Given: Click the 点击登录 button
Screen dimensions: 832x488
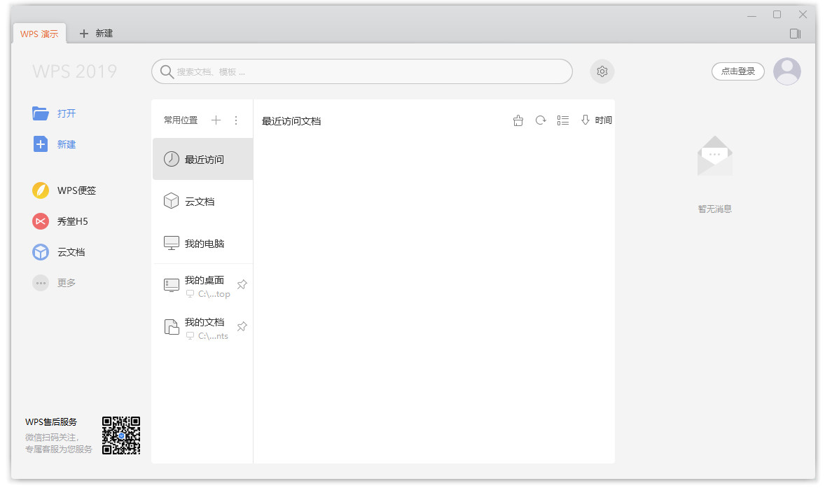Looking at the screenshot, I should [738, 71].
